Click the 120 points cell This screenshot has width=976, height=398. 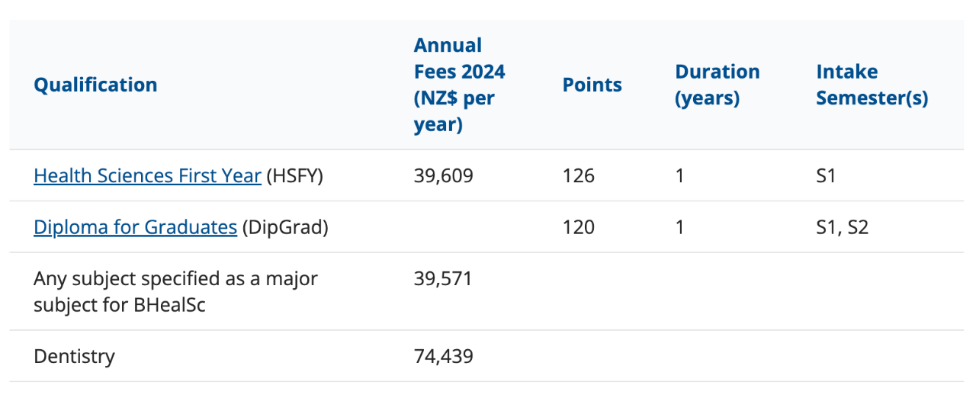(578, 227)
